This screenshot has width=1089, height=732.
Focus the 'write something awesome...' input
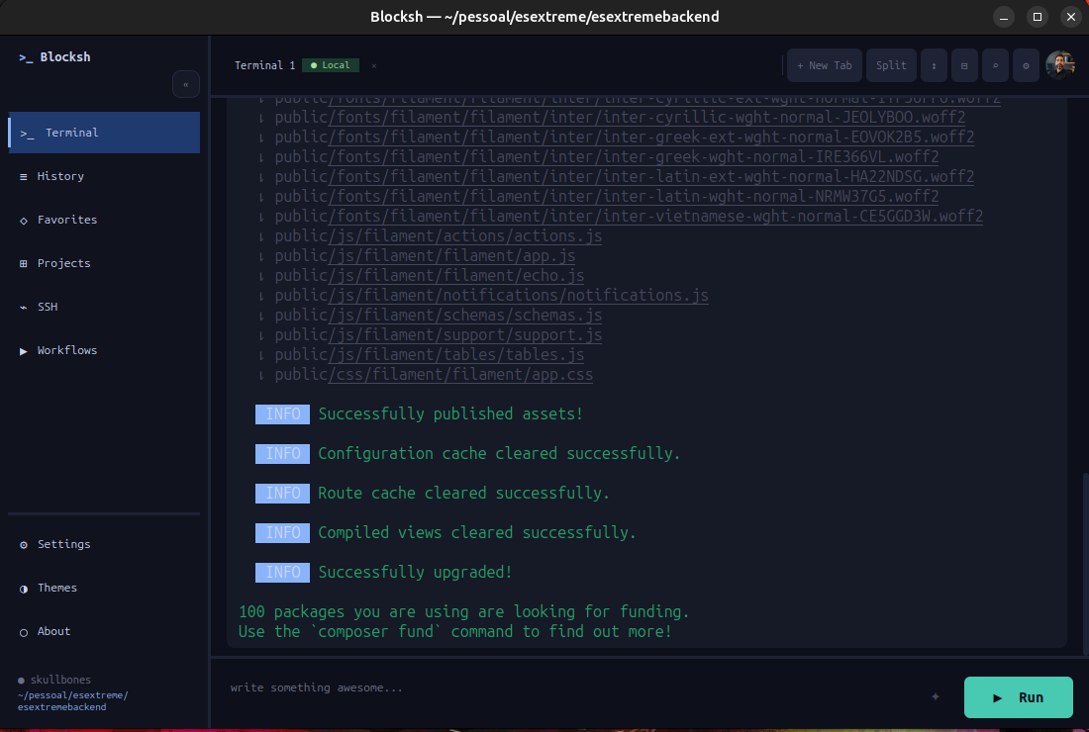point(573,687)
